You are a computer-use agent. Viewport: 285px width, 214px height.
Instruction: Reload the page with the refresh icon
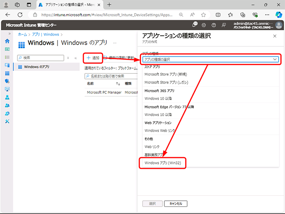click(20, 15)
